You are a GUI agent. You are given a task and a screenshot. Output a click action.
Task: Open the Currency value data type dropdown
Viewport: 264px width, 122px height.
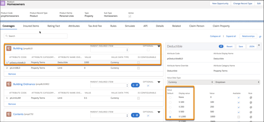pos(190,82)
